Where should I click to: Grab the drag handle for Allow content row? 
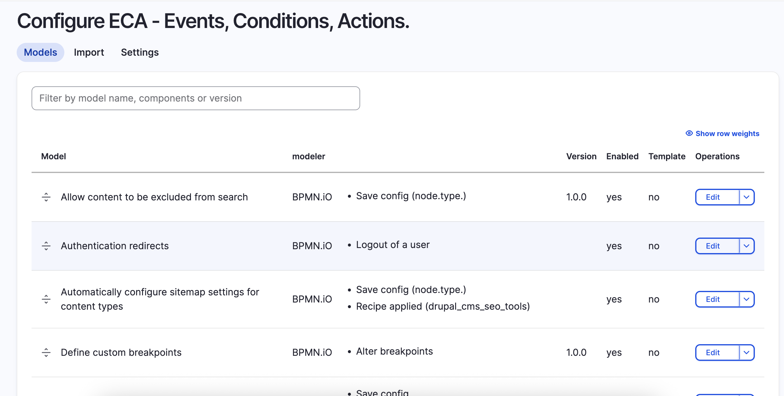(x=46, y=197)
